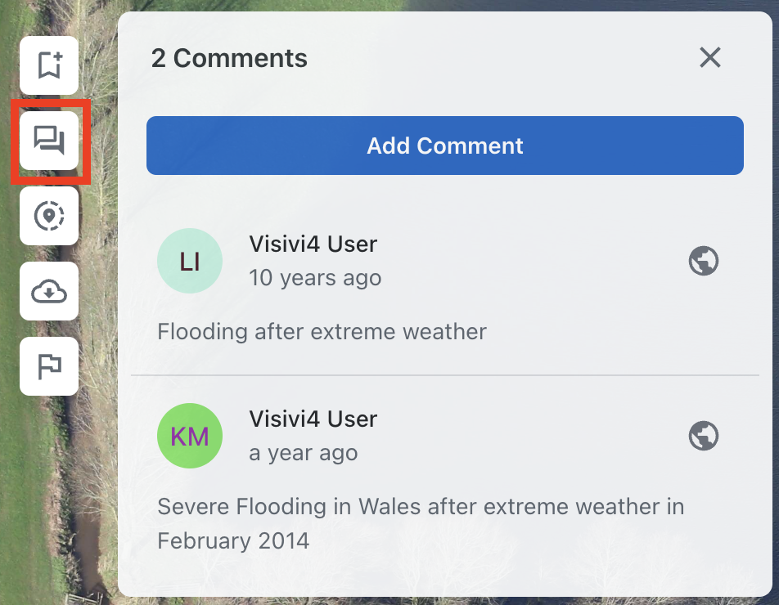Image resolution: width=779 pixels, height=605 pixels.
Task: Click the map background beside the panel
Action: 57,507
